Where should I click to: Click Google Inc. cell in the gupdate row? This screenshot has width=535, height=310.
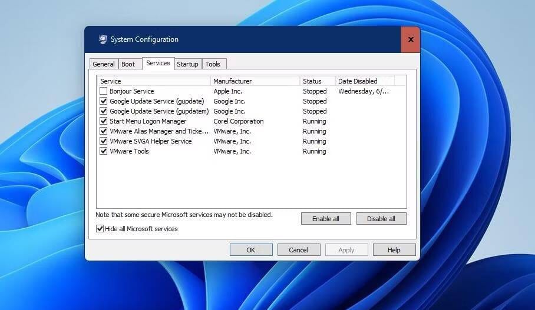229,101
